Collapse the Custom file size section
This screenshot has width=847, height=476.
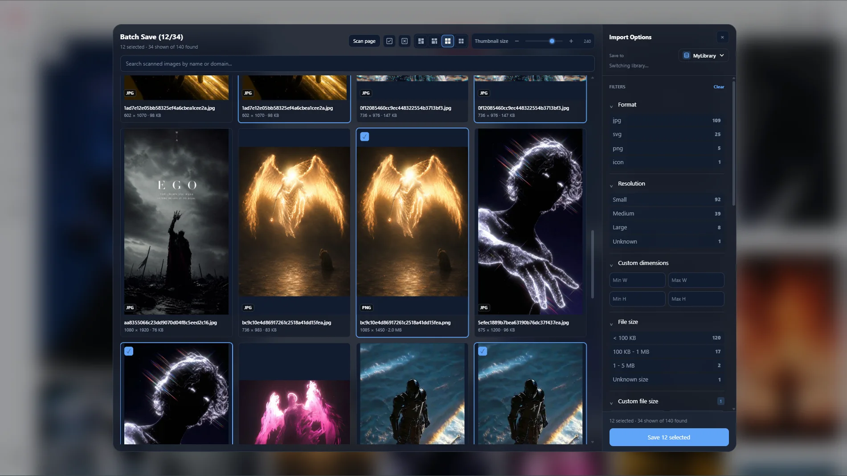(x=611, y=402)
